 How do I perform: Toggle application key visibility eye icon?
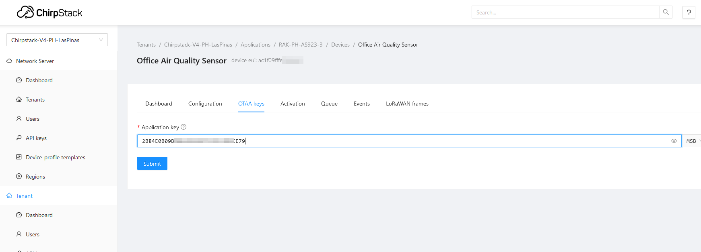click(x=674, y=141)
